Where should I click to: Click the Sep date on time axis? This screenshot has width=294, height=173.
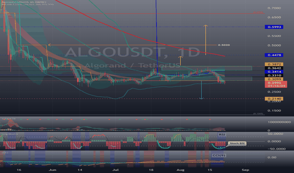pyautogui.click(x=245, y=170)
